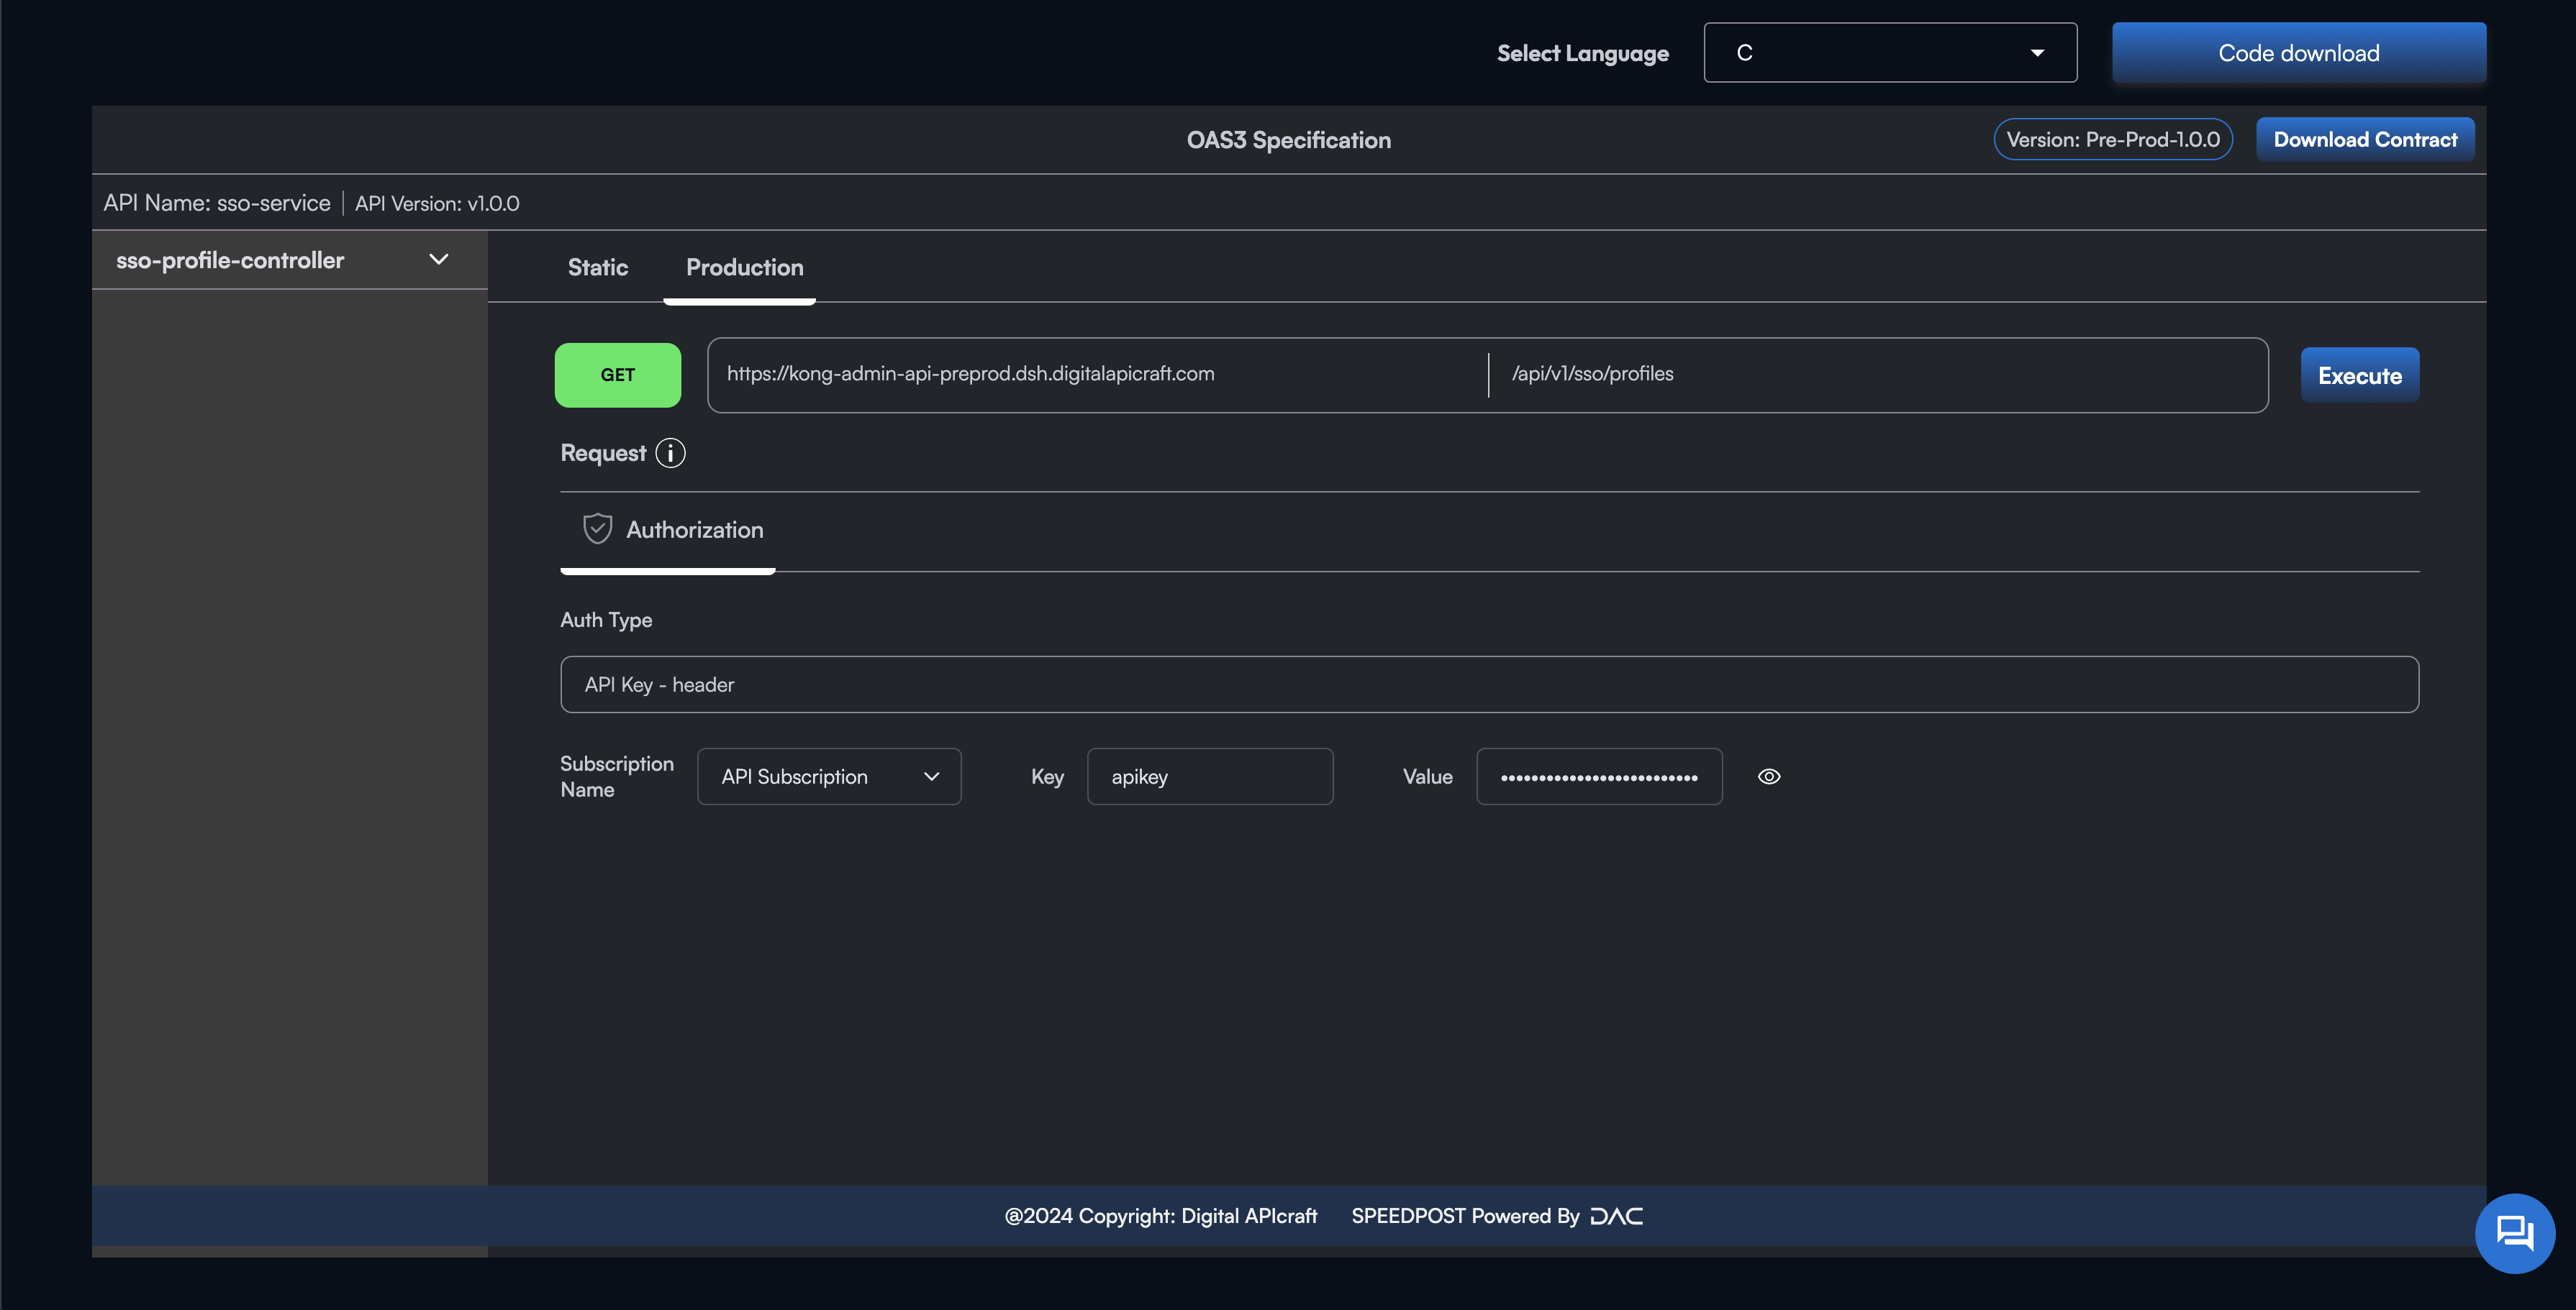The image size is (2576, 1310).
Task: Click the Download Contract button
Action: click(2365, 140)
